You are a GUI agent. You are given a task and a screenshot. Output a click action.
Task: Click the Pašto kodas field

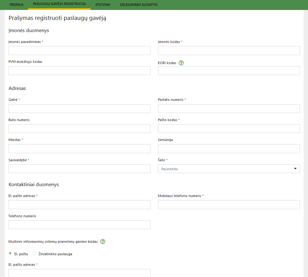coord(229,129)
